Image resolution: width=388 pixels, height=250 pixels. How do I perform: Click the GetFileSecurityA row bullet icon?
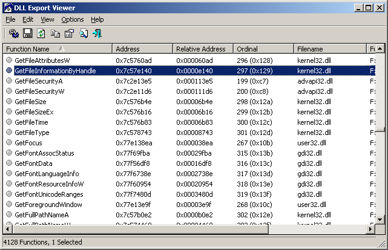click(8, 81)
